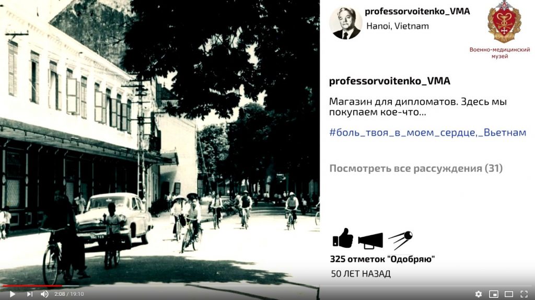Click the play button in the player
This screenshot has height=300, width=535.
13,294
